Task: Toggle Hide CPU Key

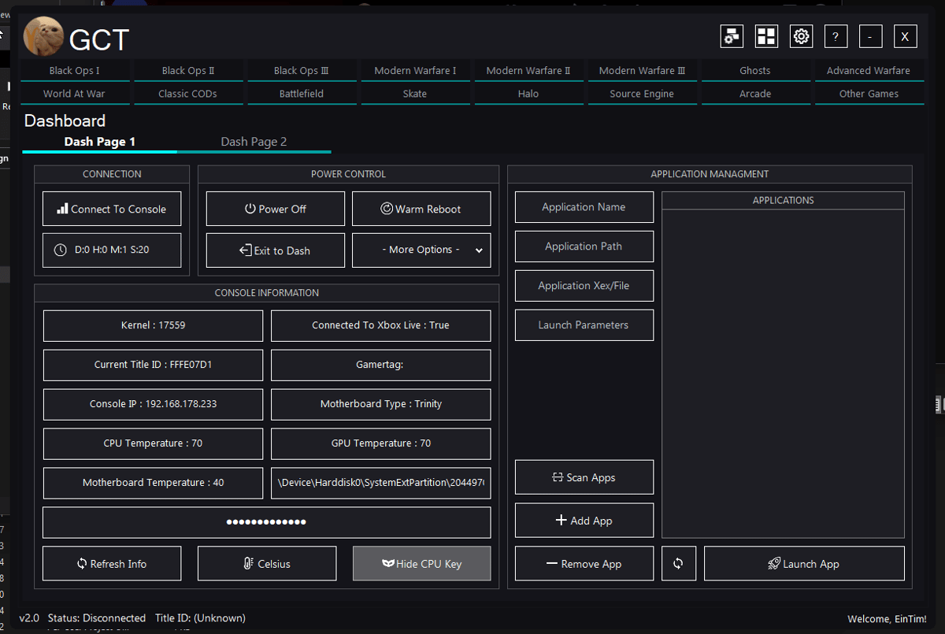Action: click(421, 563)
